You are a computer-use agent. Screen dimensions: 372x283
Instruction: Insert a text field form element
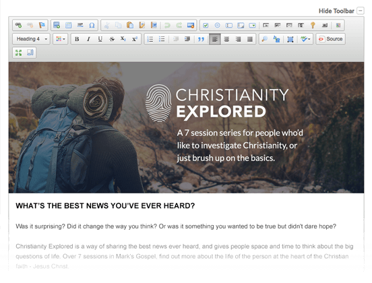click(229, 25)
